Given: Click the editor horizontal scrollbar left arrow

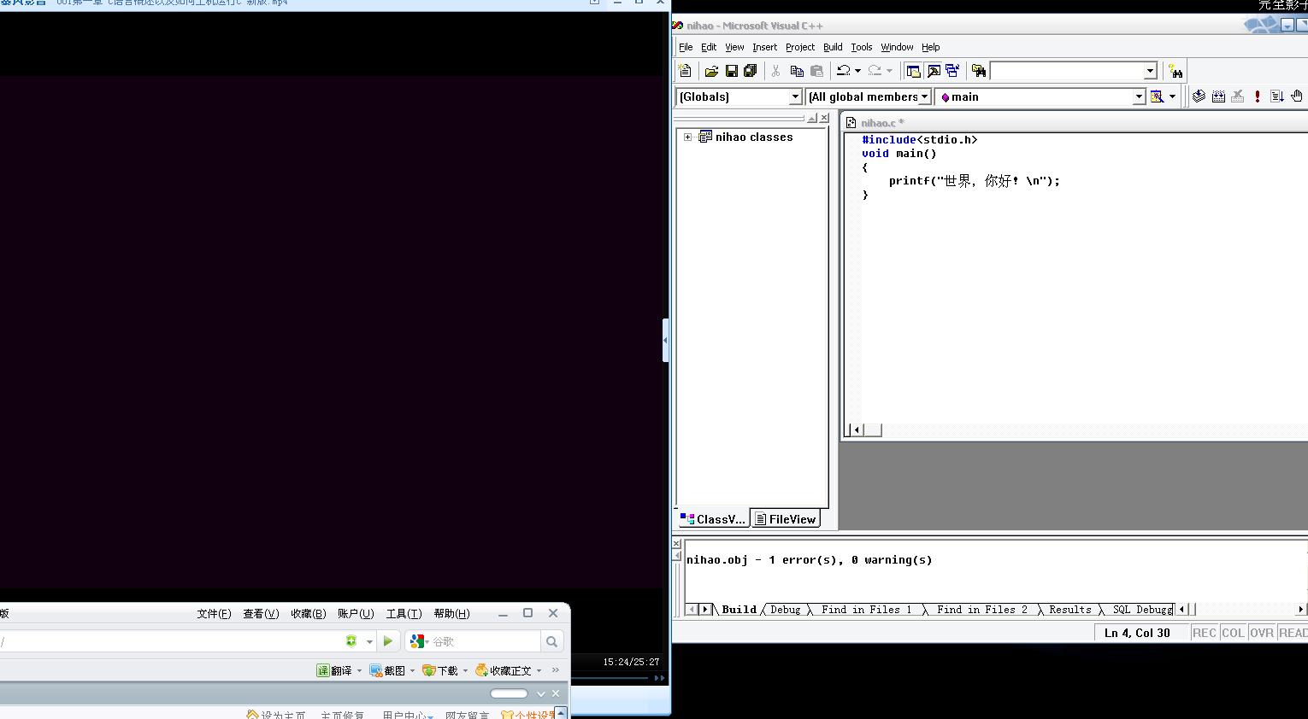Looking at the screenshot, I should (x=857, y=430).
